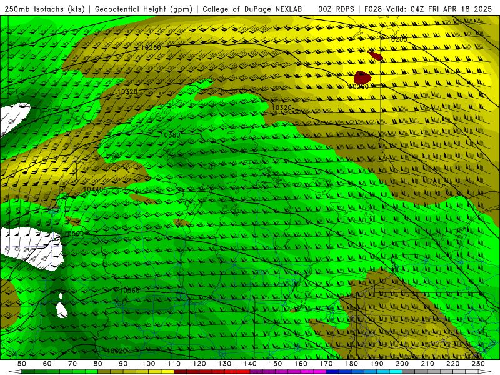Click the left arrow end of the color bar
This screenshot has width=500, height=375.
point(15,371)
